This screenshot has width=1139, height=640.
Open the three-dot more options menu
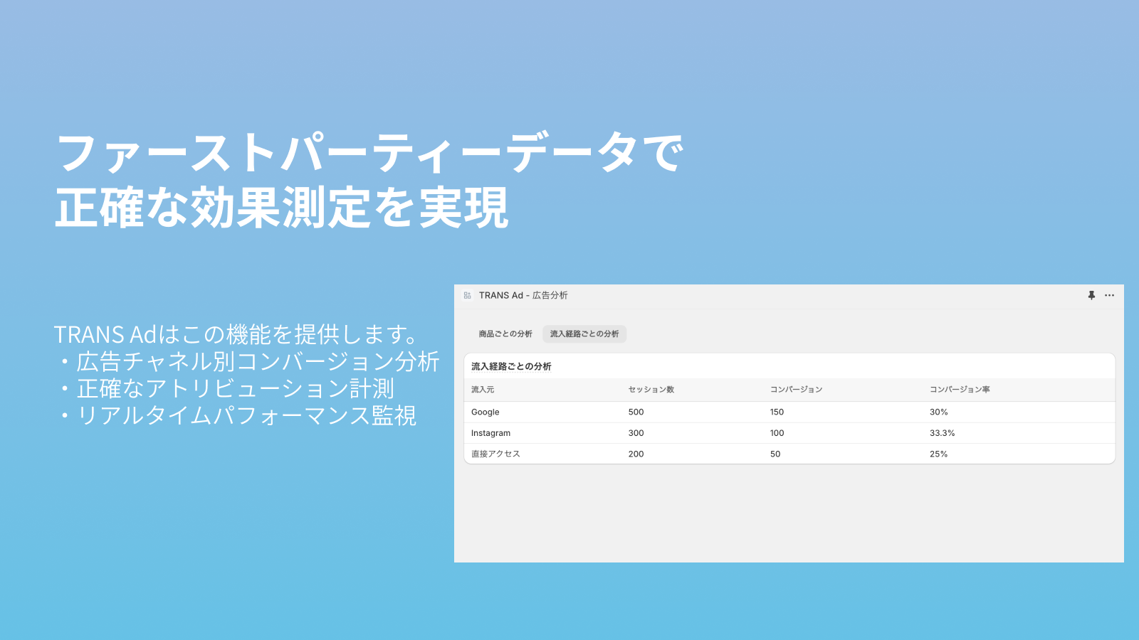pyautogui.click(x=1109, y=295)
